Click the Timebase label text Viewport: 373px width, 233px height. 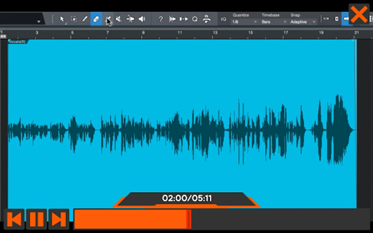[270, 15]
